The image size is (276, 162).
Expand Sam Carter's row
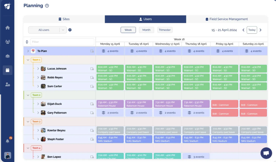pyautogui.click(x=38, y=86)
